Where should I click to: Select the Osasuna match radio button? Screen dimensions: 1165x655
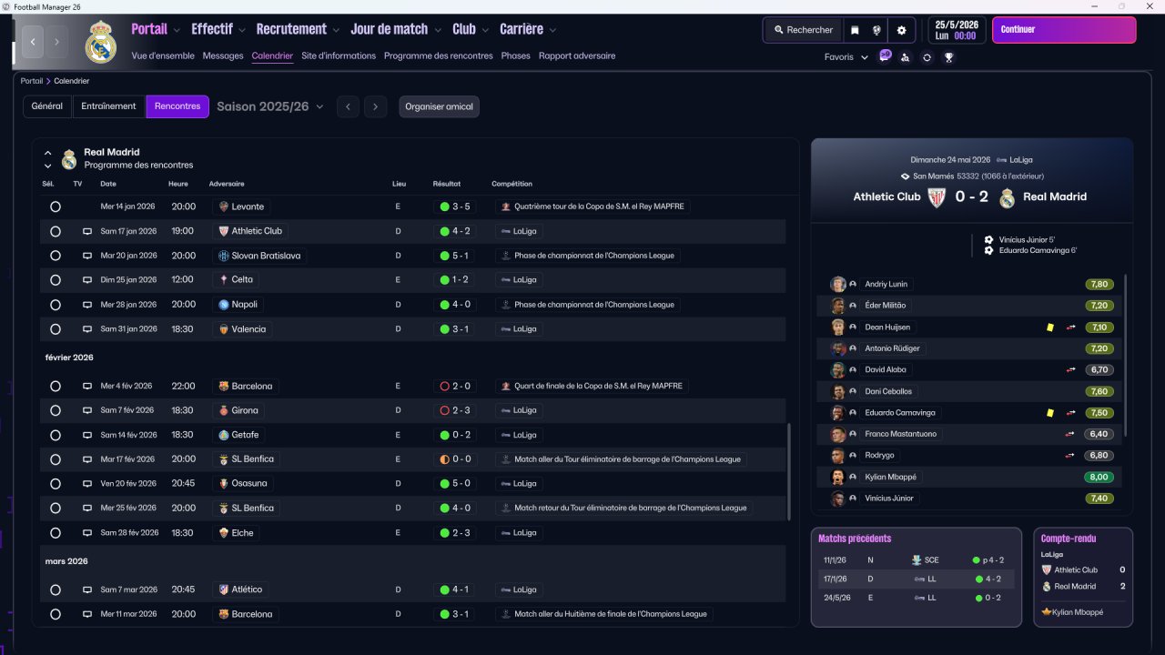point(56,484)
